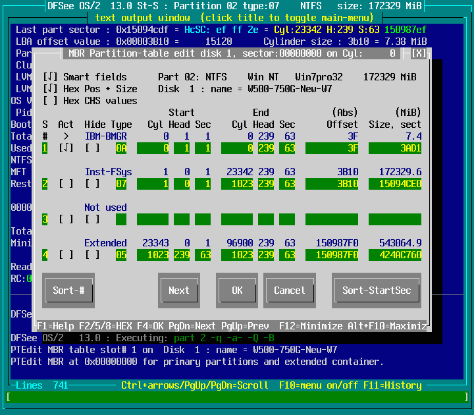Confirm with the OK button
Viewport: 474px width, 415px height.
click(x=237, y=290)
